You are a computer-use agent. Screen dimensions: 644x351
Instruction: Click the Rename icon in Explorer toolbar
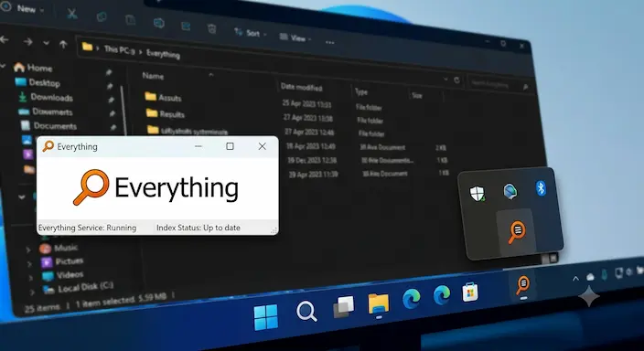158,23
